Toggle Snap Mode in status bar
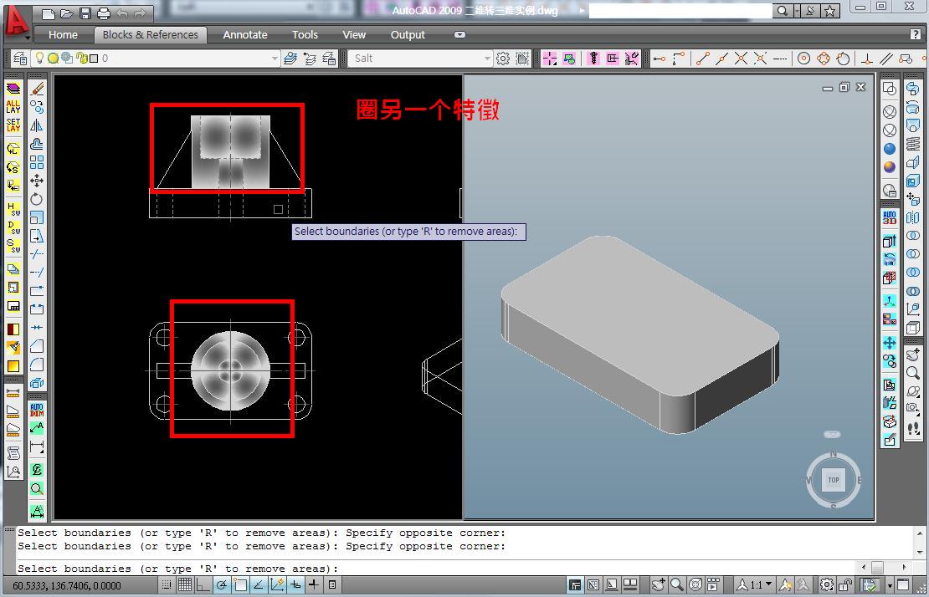 point(167,584)
